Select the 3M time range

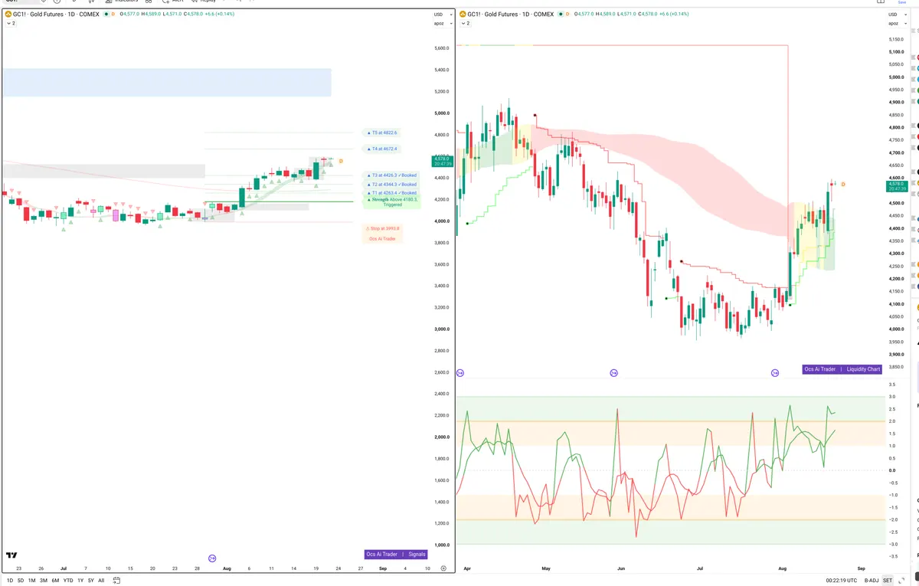pos(44,581)
